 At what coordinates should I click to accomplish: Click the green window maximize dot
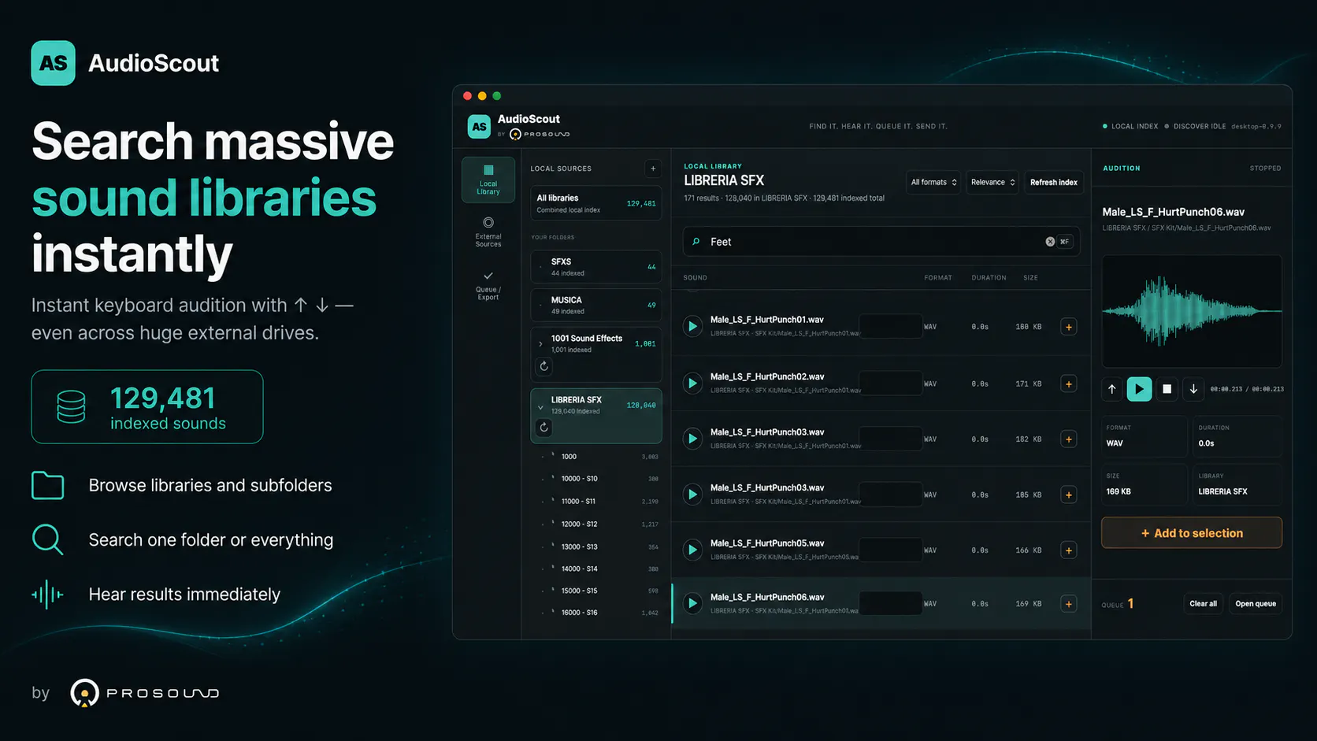(497, 96)
